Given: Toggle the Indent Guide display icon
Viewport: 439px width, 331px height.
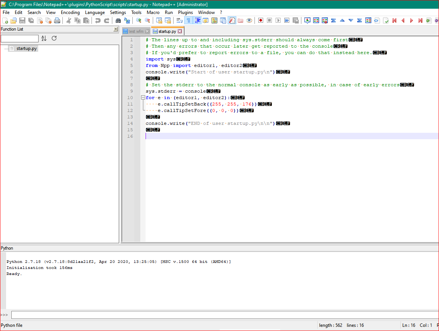Looking at the screenshot, I should point(197,20).
